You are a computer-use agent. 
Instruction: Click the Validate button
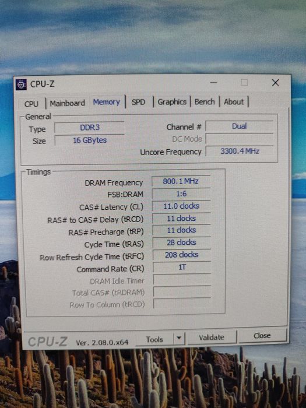212,337
